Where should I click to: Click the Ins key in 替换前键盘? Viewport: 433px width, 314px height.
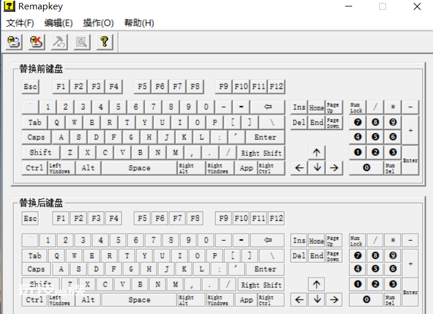(299, 107)
